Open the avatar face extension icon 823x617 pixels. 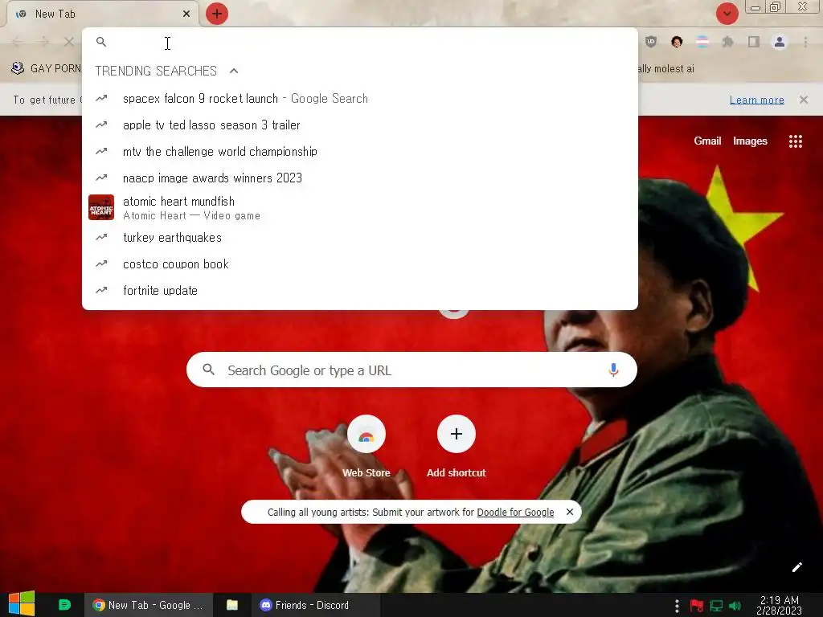[x=677, y=42]
